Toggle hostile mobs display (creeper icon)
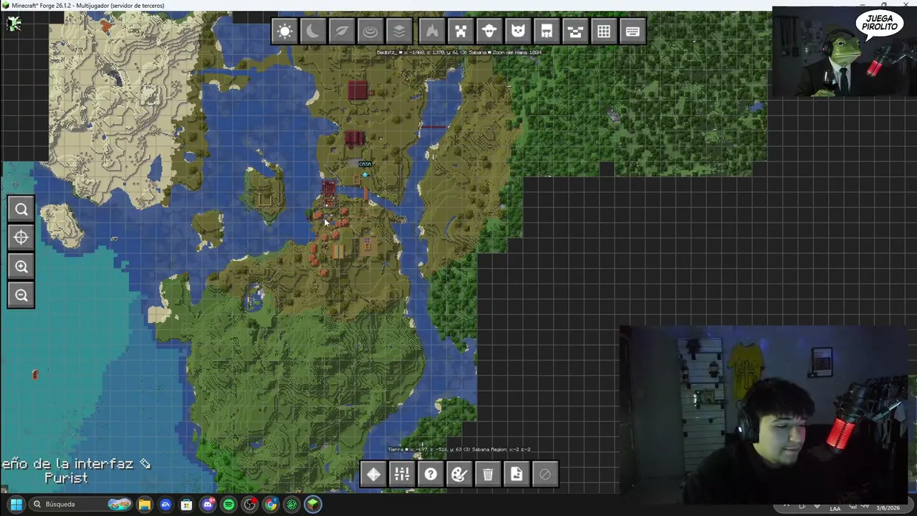Viewport: 917px width, 516px height. tap(461, 32)
